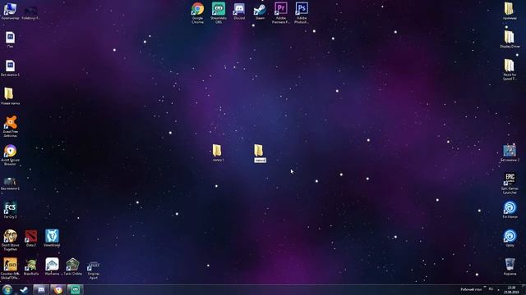Select the ViewerBridge shortcut icon
The image size is (526, 295).
tap(52, 238)
